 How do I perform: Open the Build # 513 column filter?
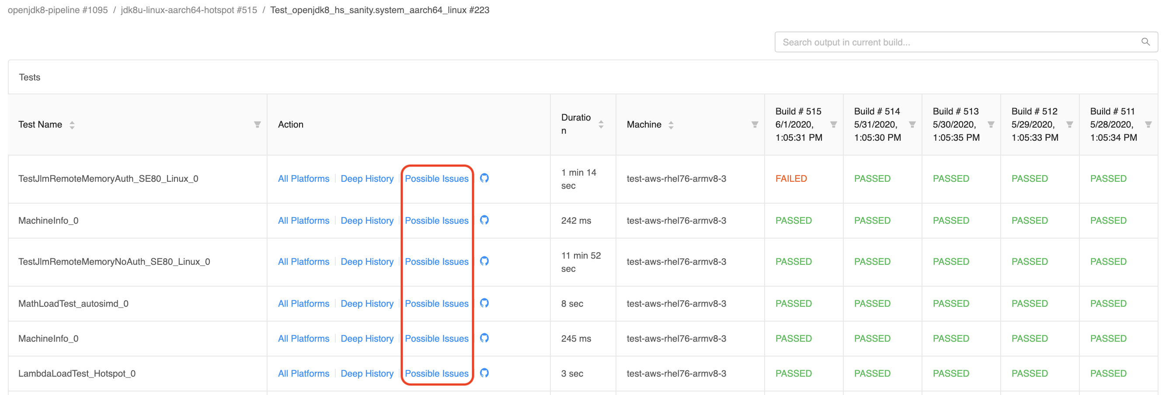(991, 125)
